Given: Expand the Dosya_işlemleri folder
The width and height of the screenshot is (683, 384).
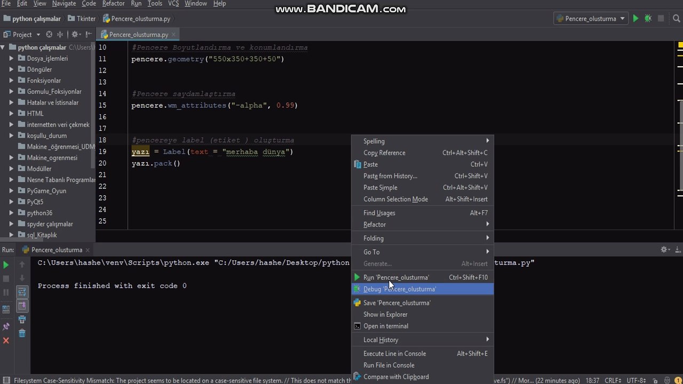Looking at the screenshot, I should (11, 58).
